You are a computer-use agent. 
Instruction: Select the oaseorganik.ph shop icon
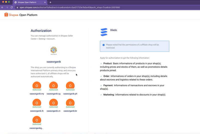coord(70,86)
